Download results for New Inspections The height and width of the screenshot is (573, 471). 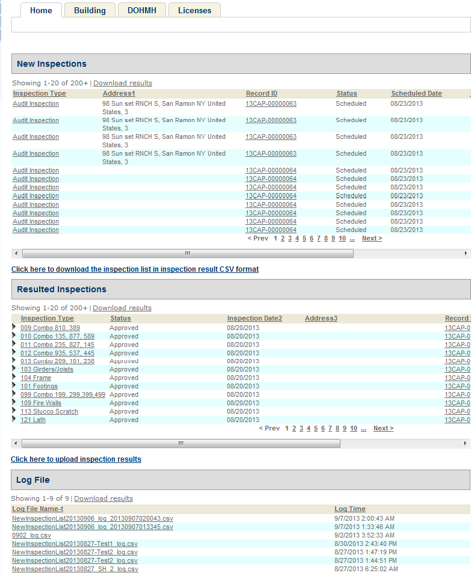[123, 83]
